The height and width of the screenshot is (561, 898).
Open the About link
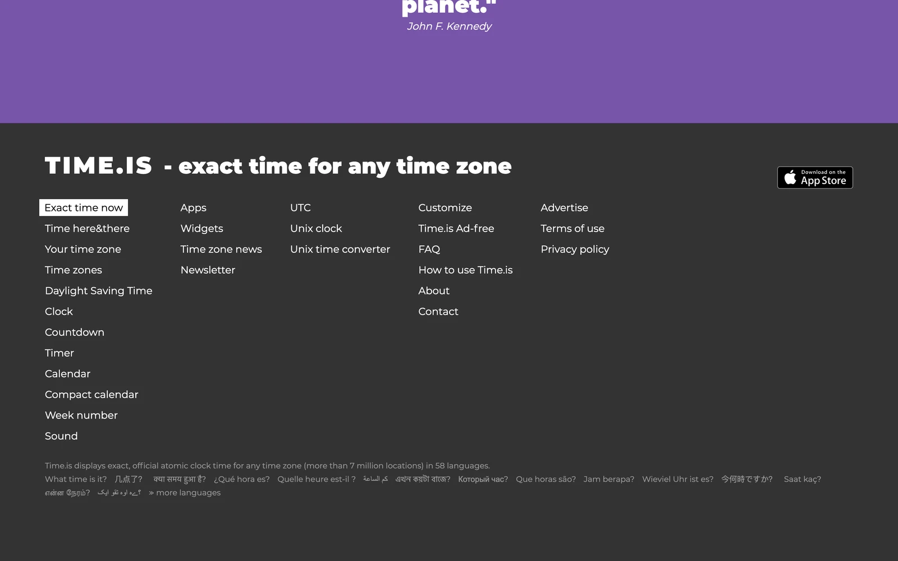[434, 291]
